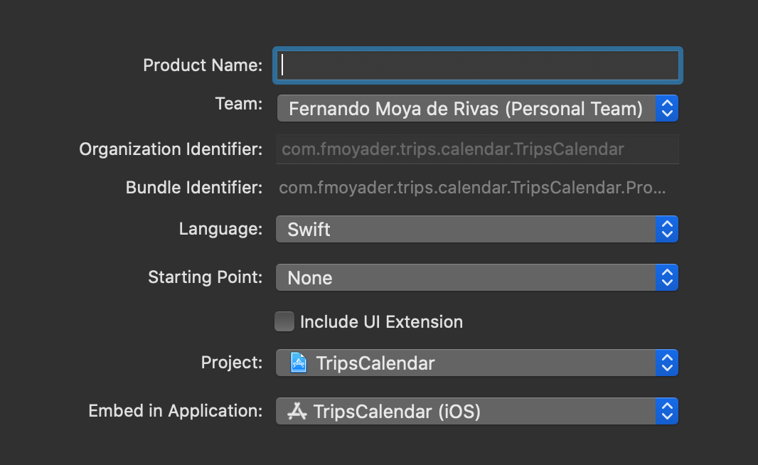Expand the Starting Point dropdown showing None

click(465, 277)
